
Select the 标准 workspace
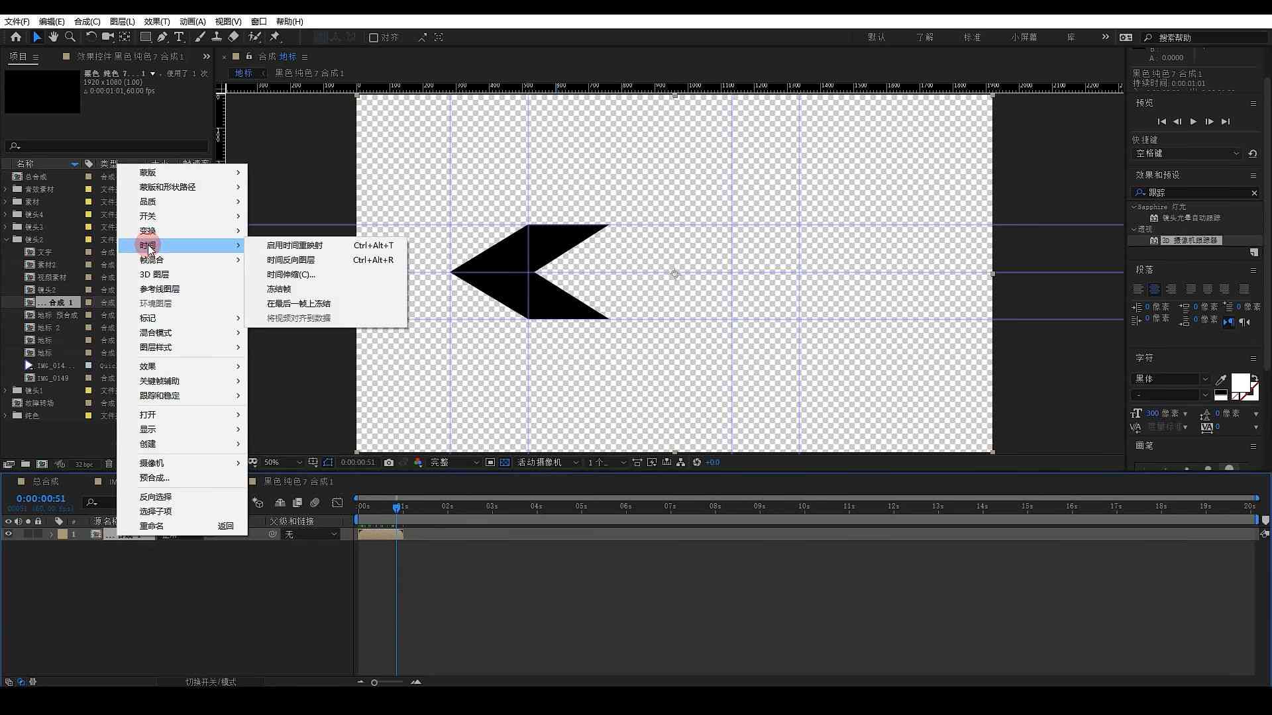(972, 37)
